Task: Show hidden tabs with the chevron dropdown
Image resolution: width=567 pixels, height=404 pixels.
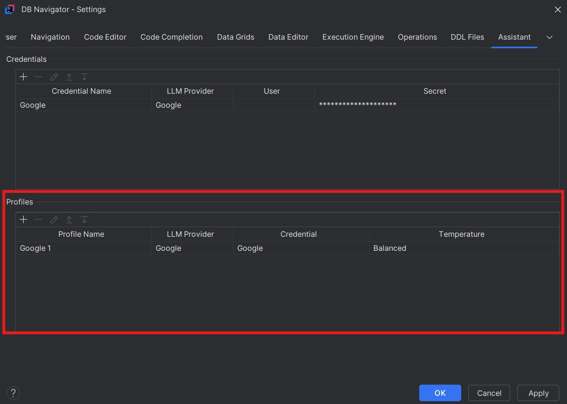Action: point(549,37)
